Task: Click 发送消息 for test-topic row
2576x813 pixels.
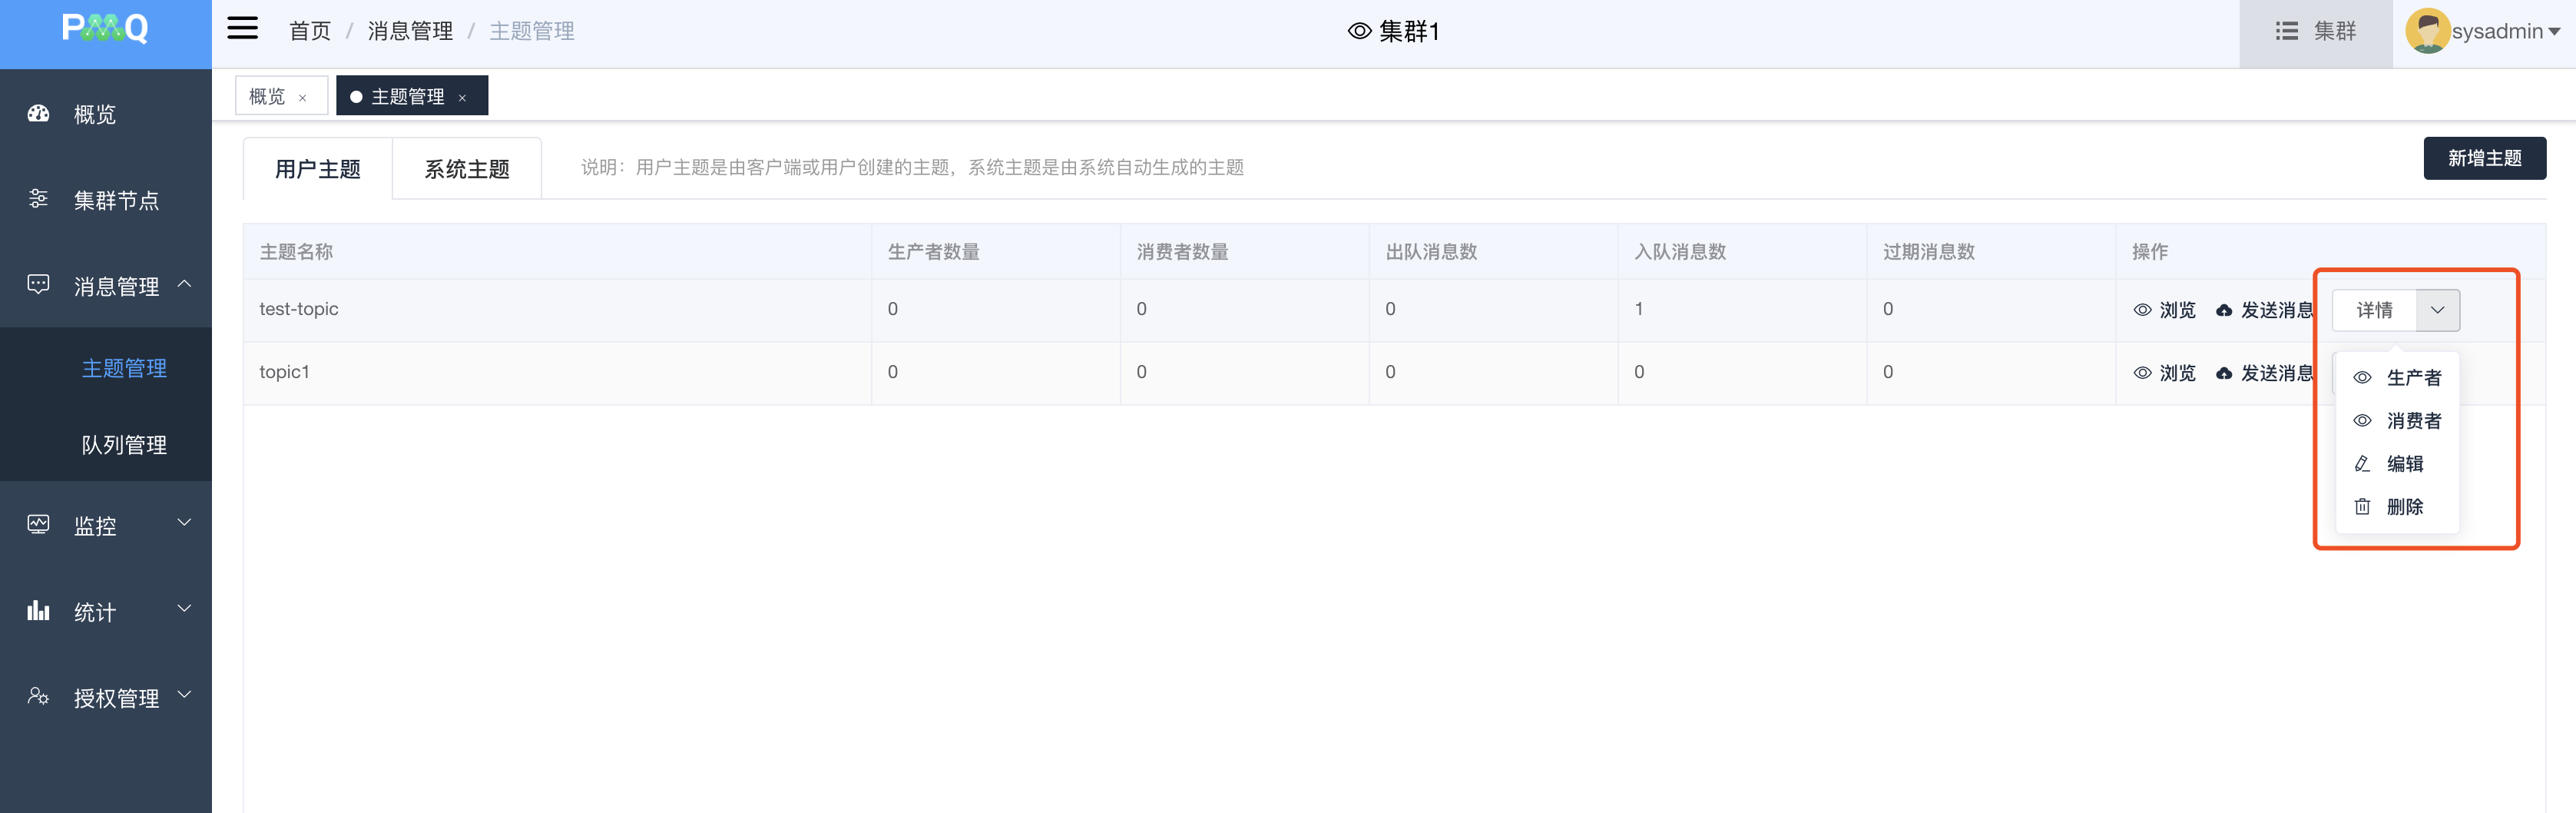Action: click(x=2265, y=310)
